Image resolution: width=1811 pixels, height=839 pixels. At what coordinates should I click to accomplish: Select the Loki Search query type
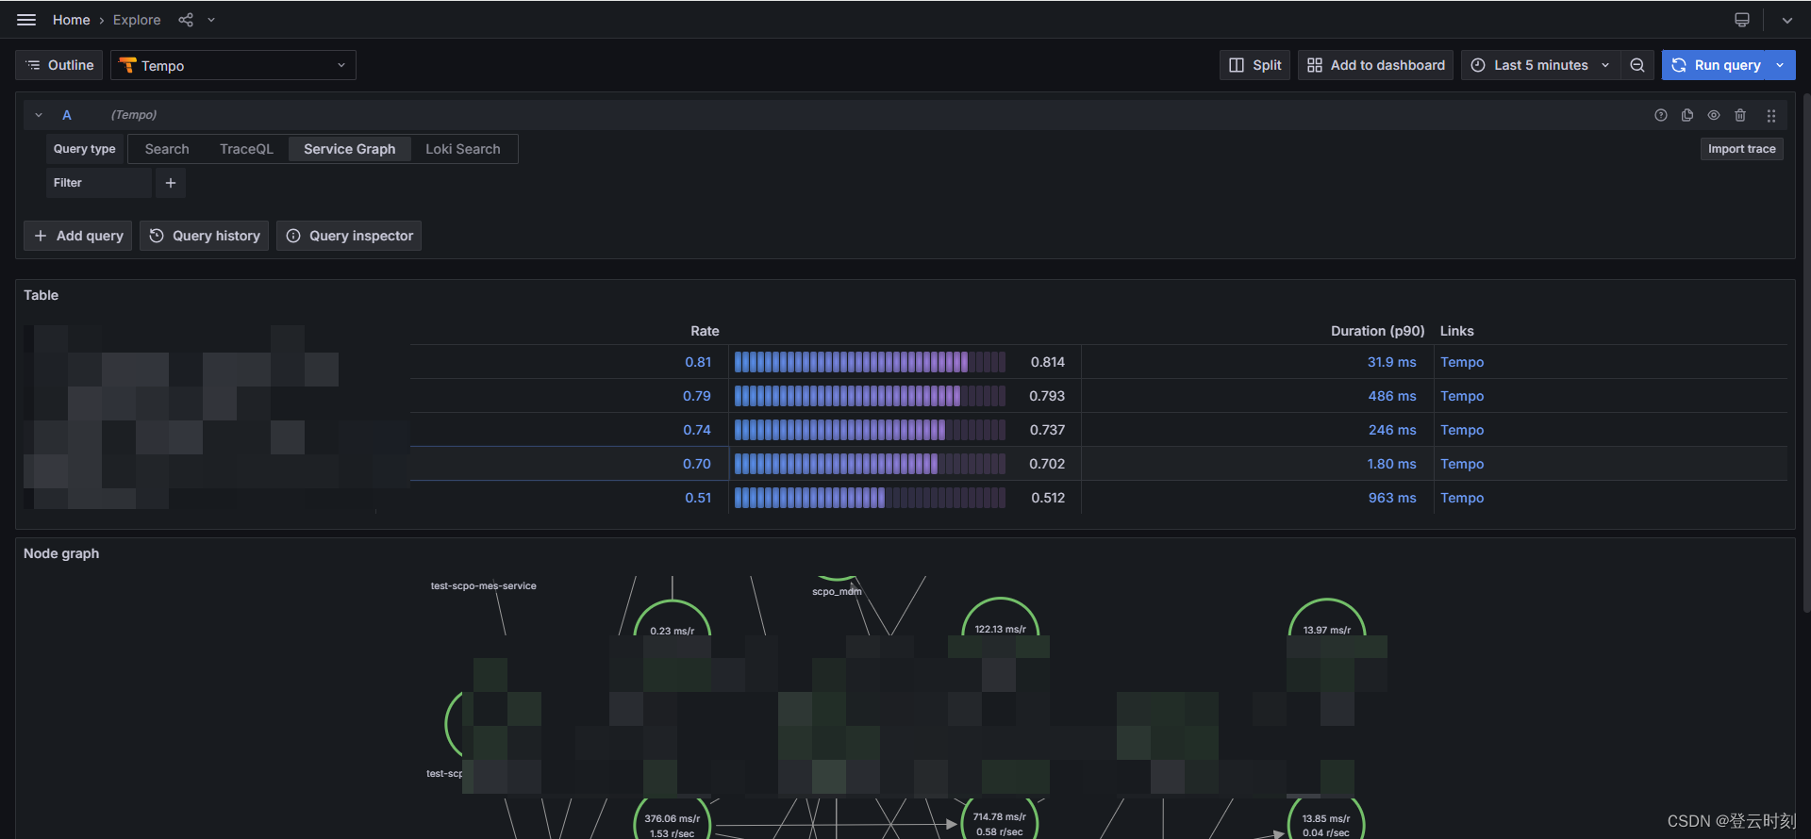tap(463, 149)
